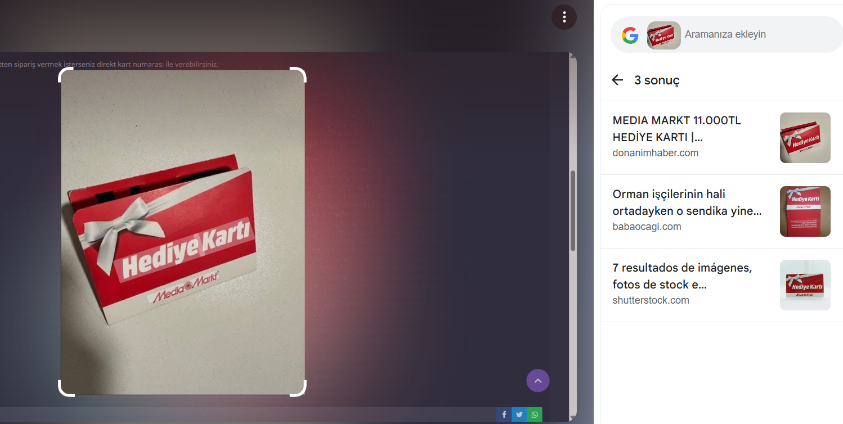843x424 pixels.
Task: Click the Google logo in the search box
Action: (630, 35)
